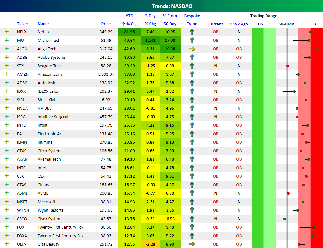This screenshot has height=248, width=323.
Task: Click the WYNN row plus icon
Action: (7, 210)
